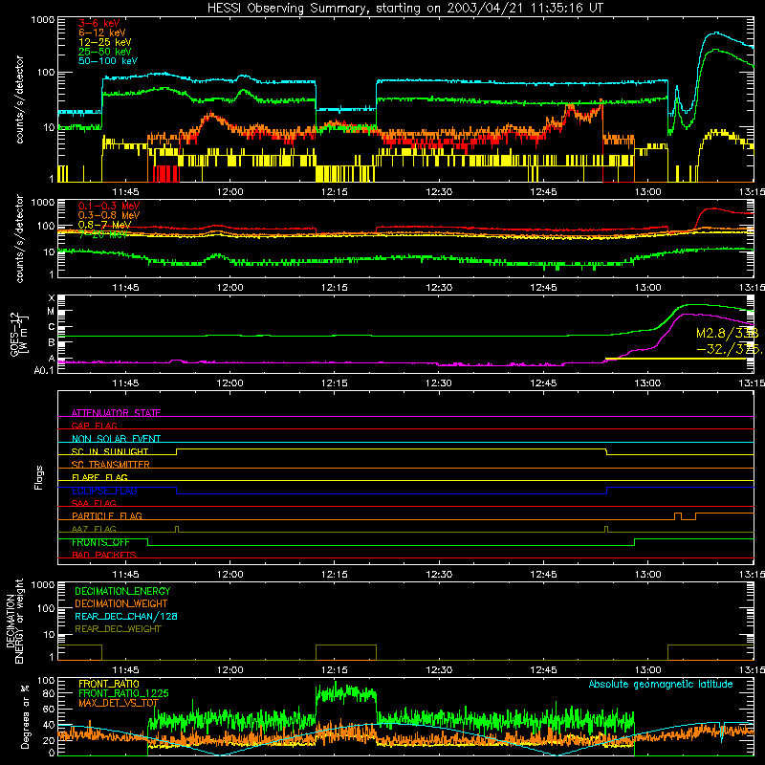Click the DECIMATION ENERGY or weight axis label
765x765 pixels.
13,622
